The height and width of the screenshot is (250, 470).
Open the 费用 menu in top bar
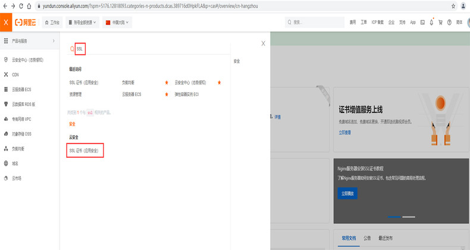353,22
